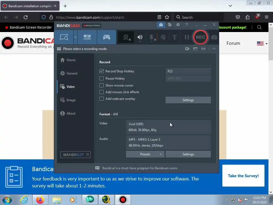Open the Windows Start button
Viewport: 273px width, 205px height.
coord(7,200)
